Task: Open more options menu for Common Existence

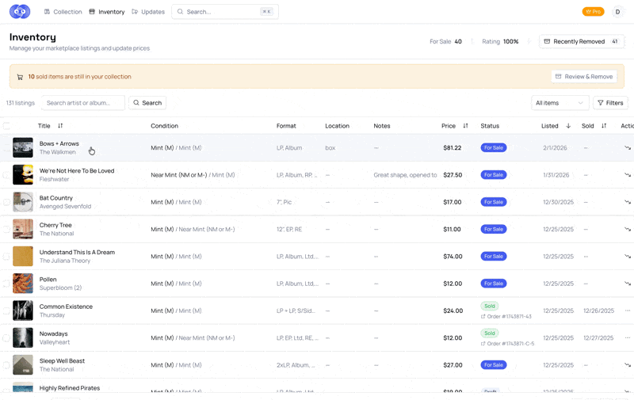Action: [x=628, y=310]
